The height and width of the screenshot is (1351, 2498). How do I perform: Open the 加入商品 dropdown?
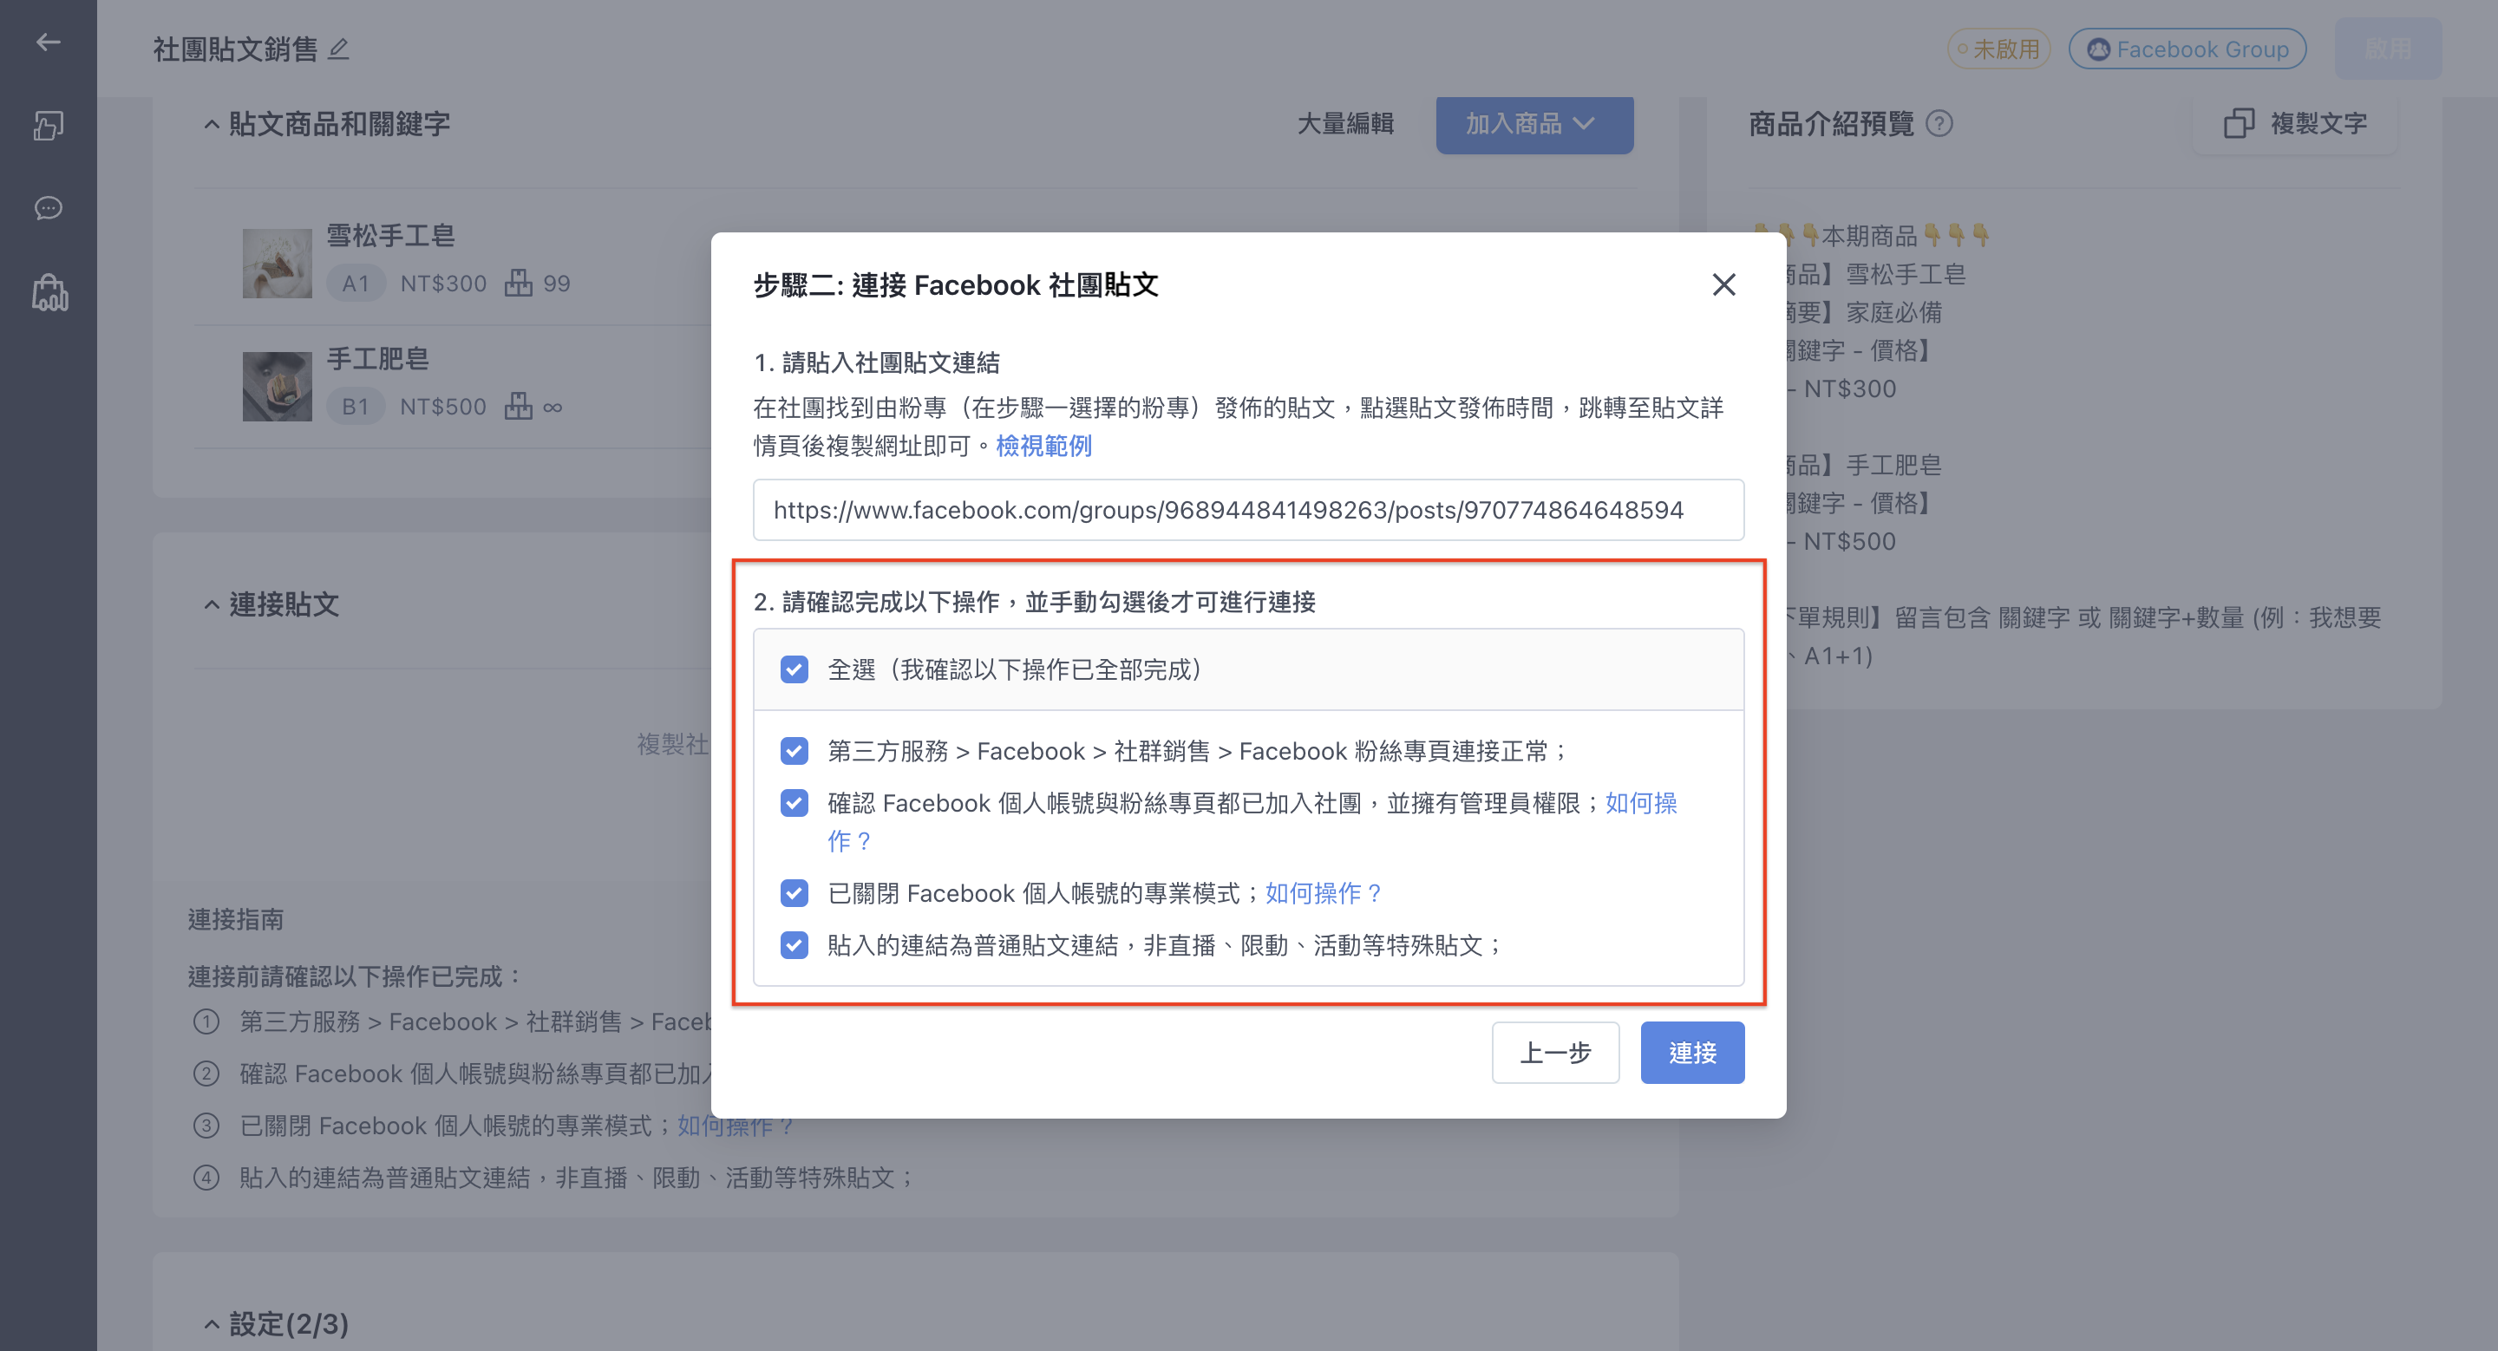[1534, 124]
